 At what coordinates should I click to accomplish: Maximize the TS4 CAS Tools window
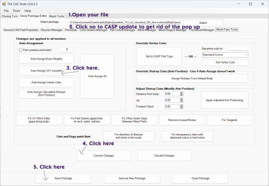click(251, 4)
